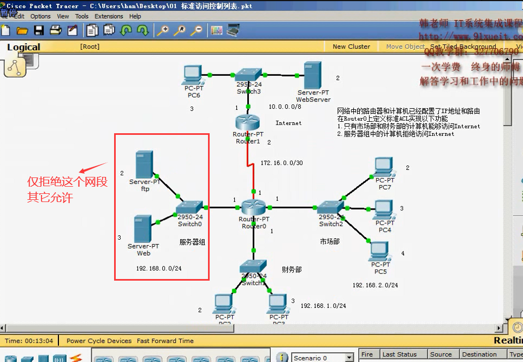Redo the last action
Screen dimensions: 523x362
click(142, 31)
